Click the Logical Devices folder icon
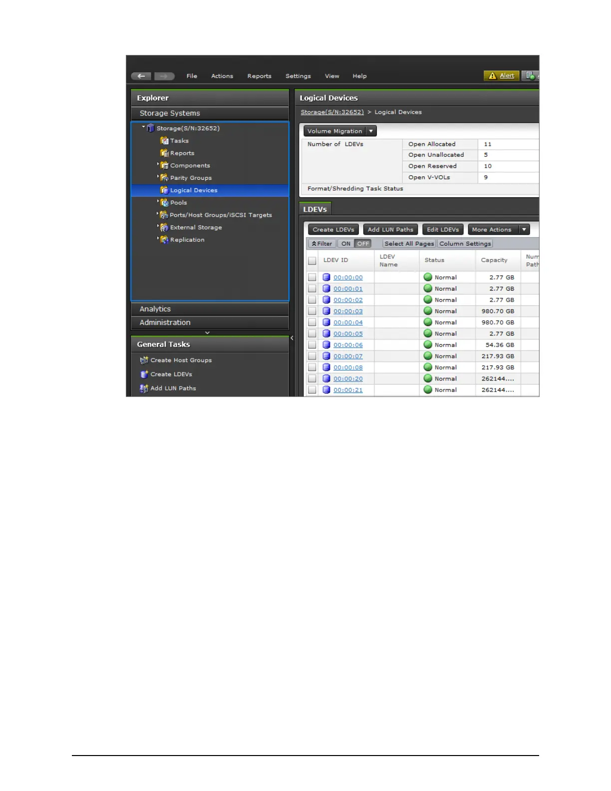 tap(164, 190)
